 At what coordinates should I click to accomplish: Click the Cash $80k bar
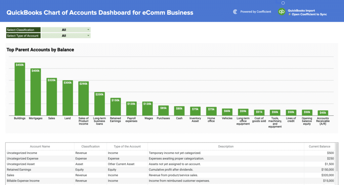click(x=179, y=111)
